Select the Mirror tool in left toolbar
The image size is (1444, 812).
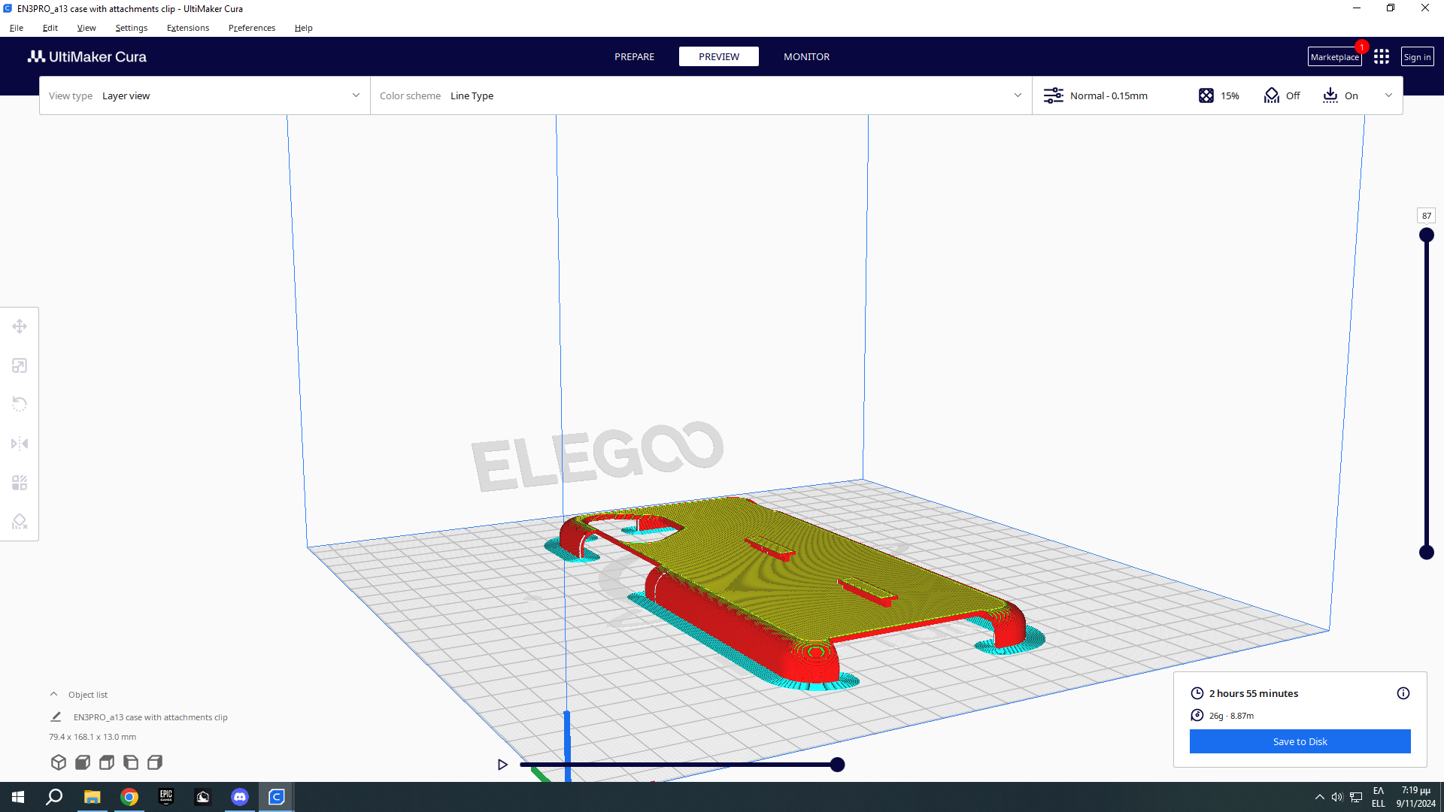[x=20, y=444]
